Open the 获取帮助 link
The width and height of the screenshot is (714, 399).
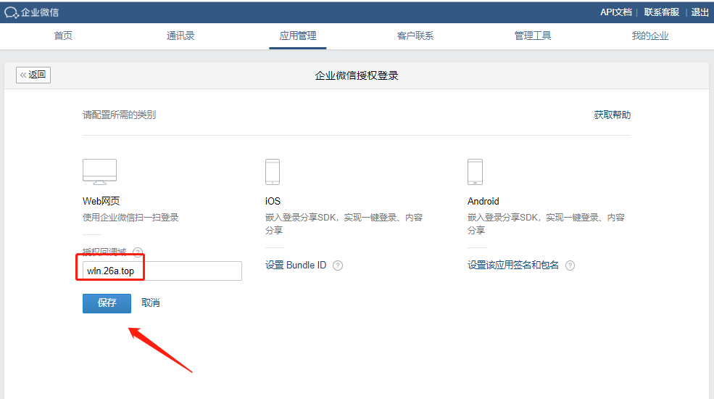tap(612, 115)
